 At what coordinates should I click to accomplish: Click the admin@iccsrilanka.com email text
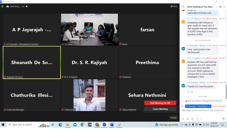coord(199,13)
